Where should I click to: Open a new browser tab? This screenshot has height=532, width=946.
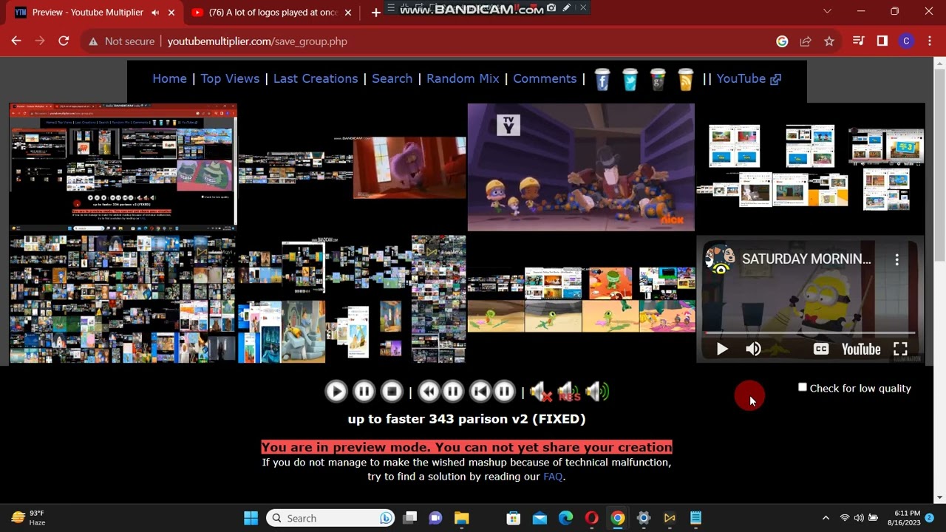375,13
